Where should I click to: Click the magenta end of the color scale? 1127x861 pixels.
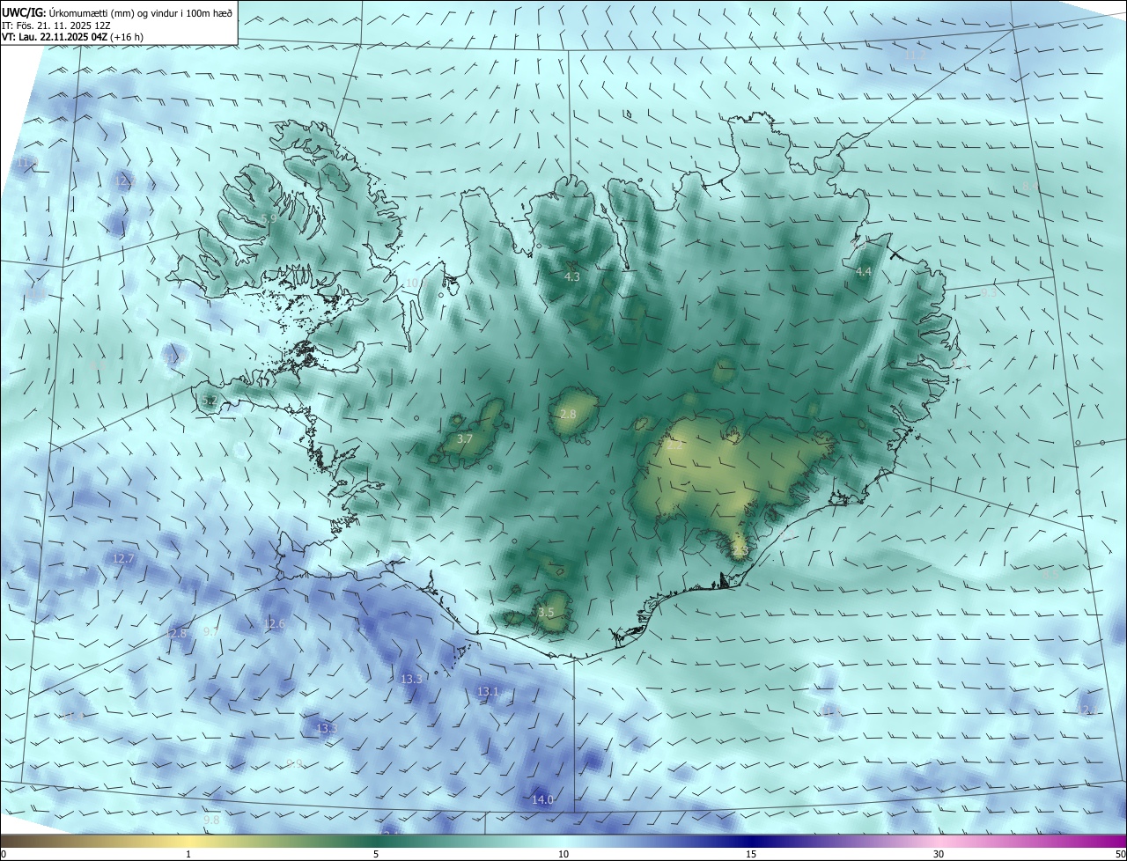pos(1116,842)
